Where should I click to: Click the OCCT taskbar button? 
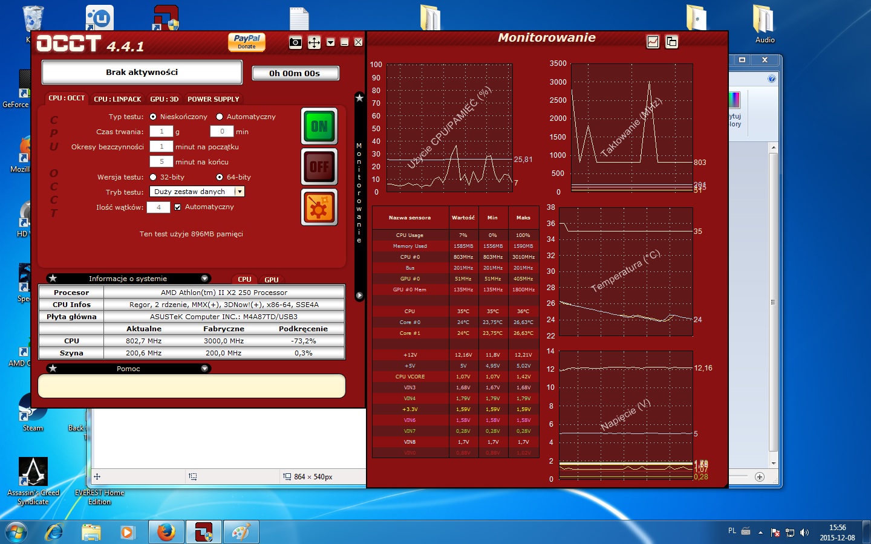tap(204, 533)
